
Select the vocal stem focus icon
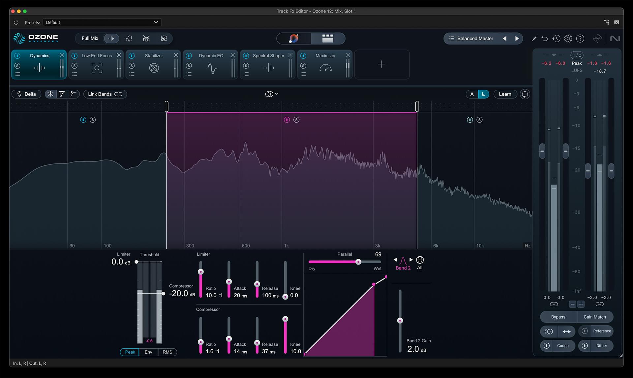[129, 39]
